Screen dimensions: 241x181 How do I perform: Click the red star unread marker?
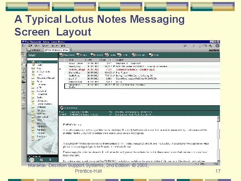coord(60,69)
